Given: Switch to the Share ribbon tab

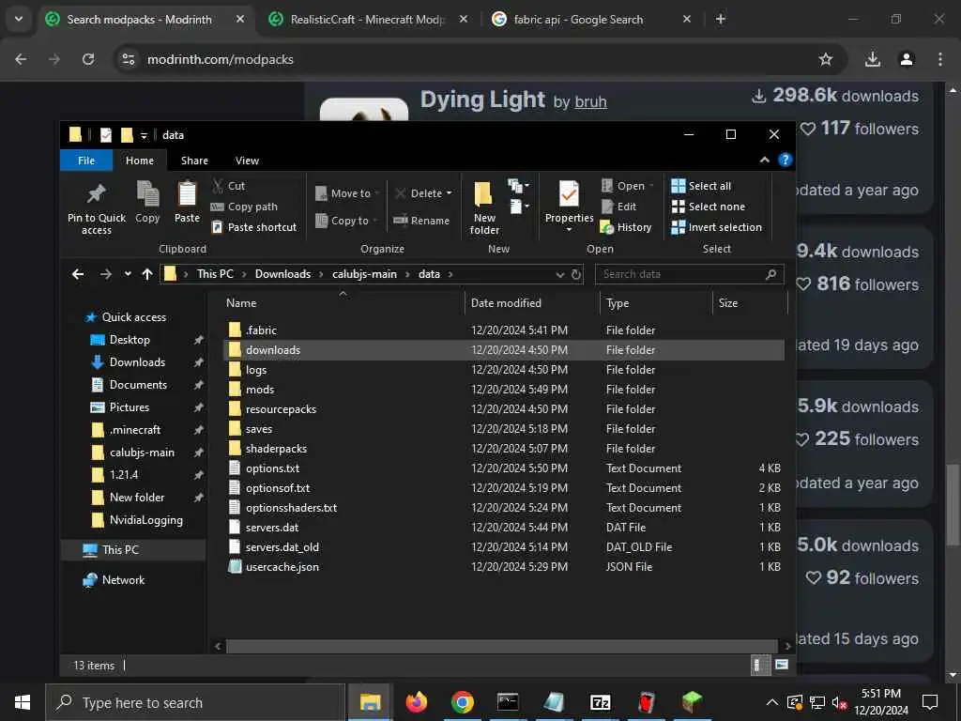Looking at the screenshot, I should click(x=194, y=161).
